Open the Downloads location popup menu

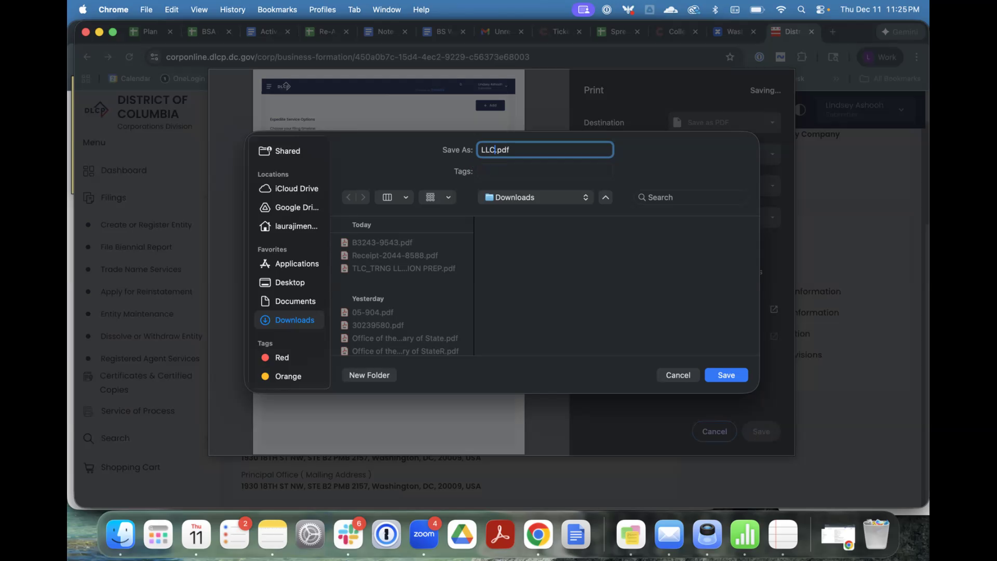(x=536, y=197)
